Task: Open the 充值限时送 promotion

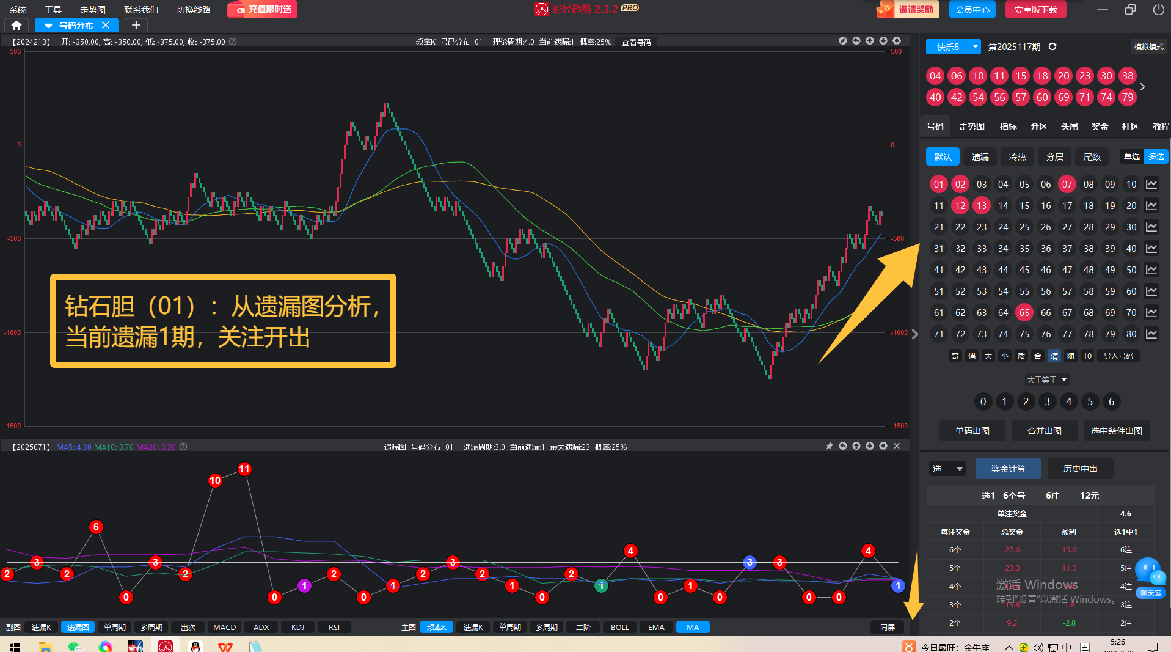Action: [262, 10]
